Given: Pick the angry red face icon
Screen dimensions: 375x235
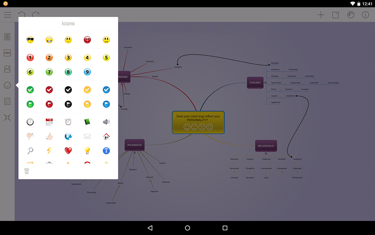Looking at the screenshot, I should coord(87,40).
